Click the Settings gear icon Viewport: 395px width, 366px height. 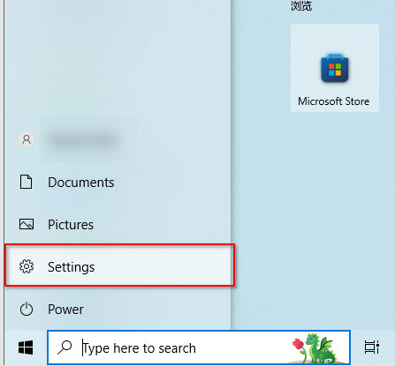(x=27, y=266)
